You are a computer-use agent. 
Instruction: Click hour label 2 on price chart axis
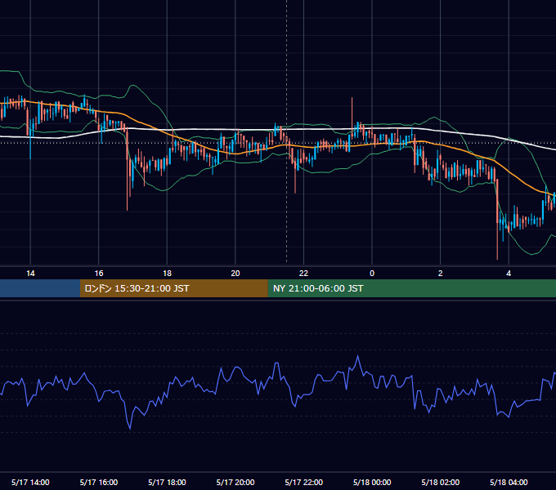click(x=441, y=274)
